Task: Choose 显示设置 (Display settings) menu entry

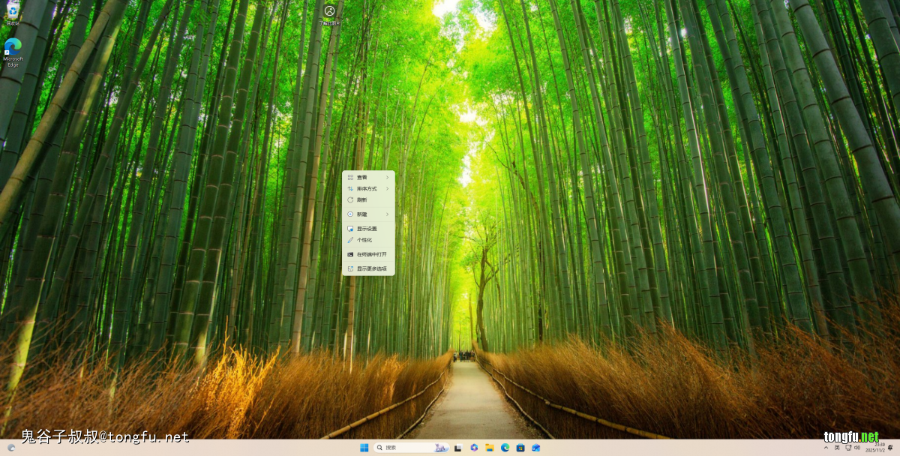Action: [x=368, y=229]
